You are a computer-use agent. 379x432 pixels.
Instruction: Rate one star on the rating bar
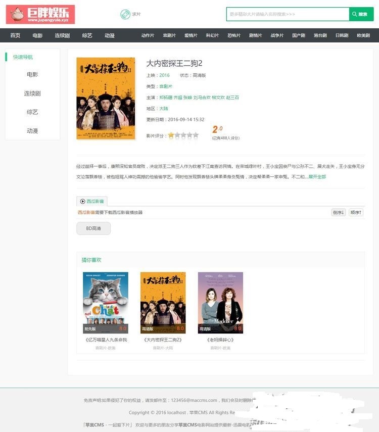click(x=171, y=135)
